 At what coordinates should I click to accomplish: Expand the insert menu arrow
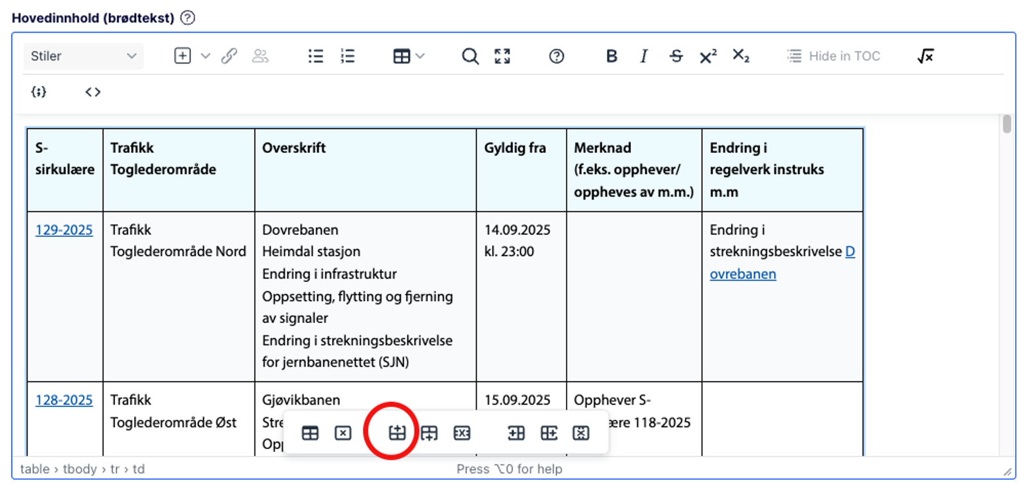(206, 57)
